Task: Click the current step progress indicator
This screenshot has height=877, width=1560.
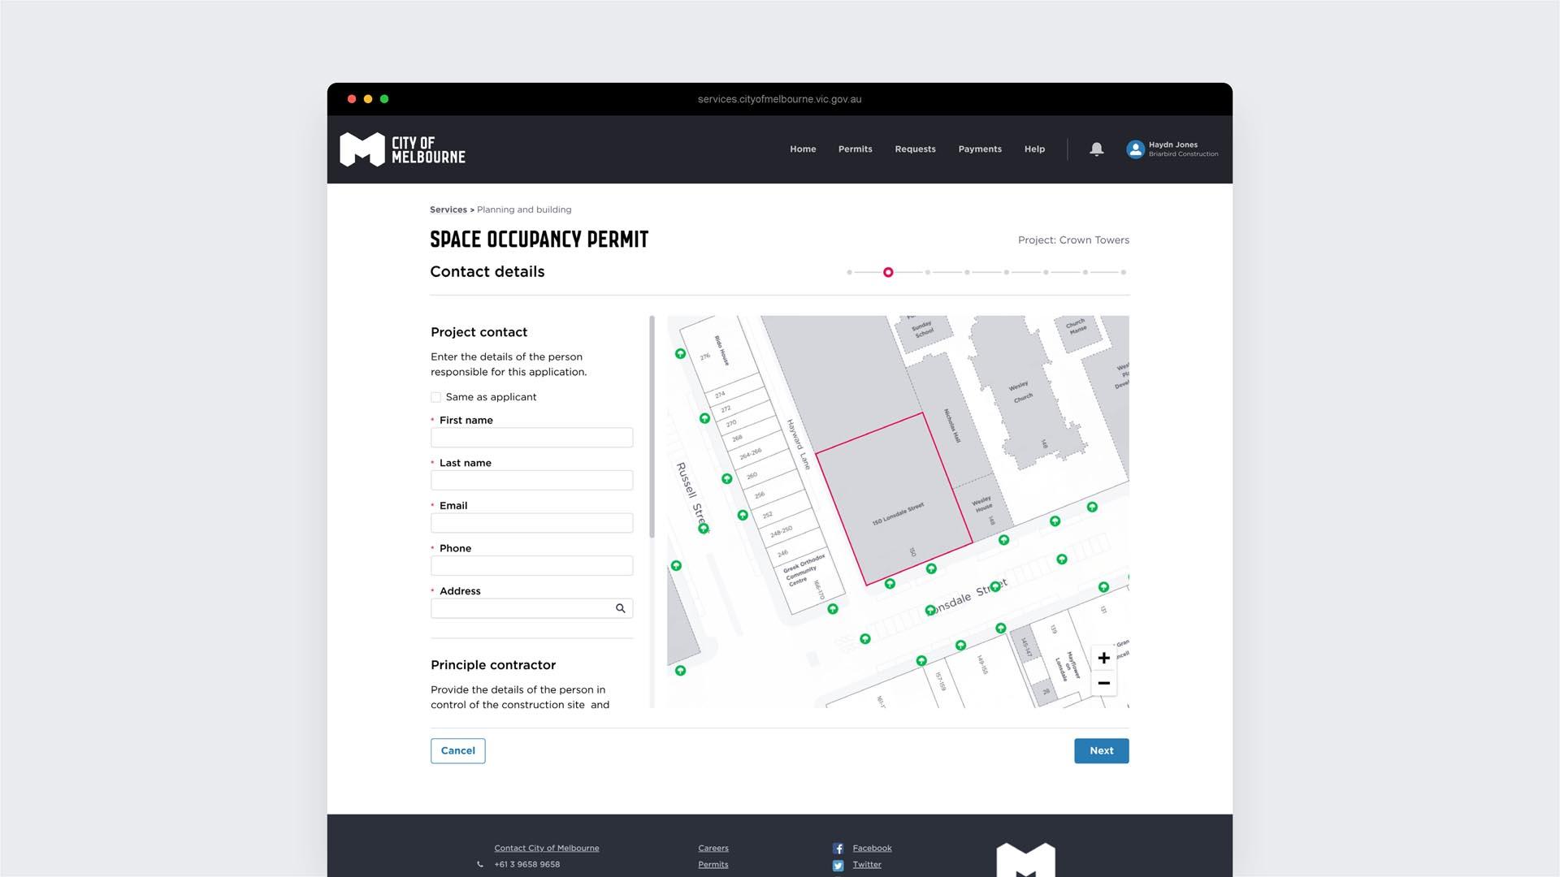Action: pos(888,272)
